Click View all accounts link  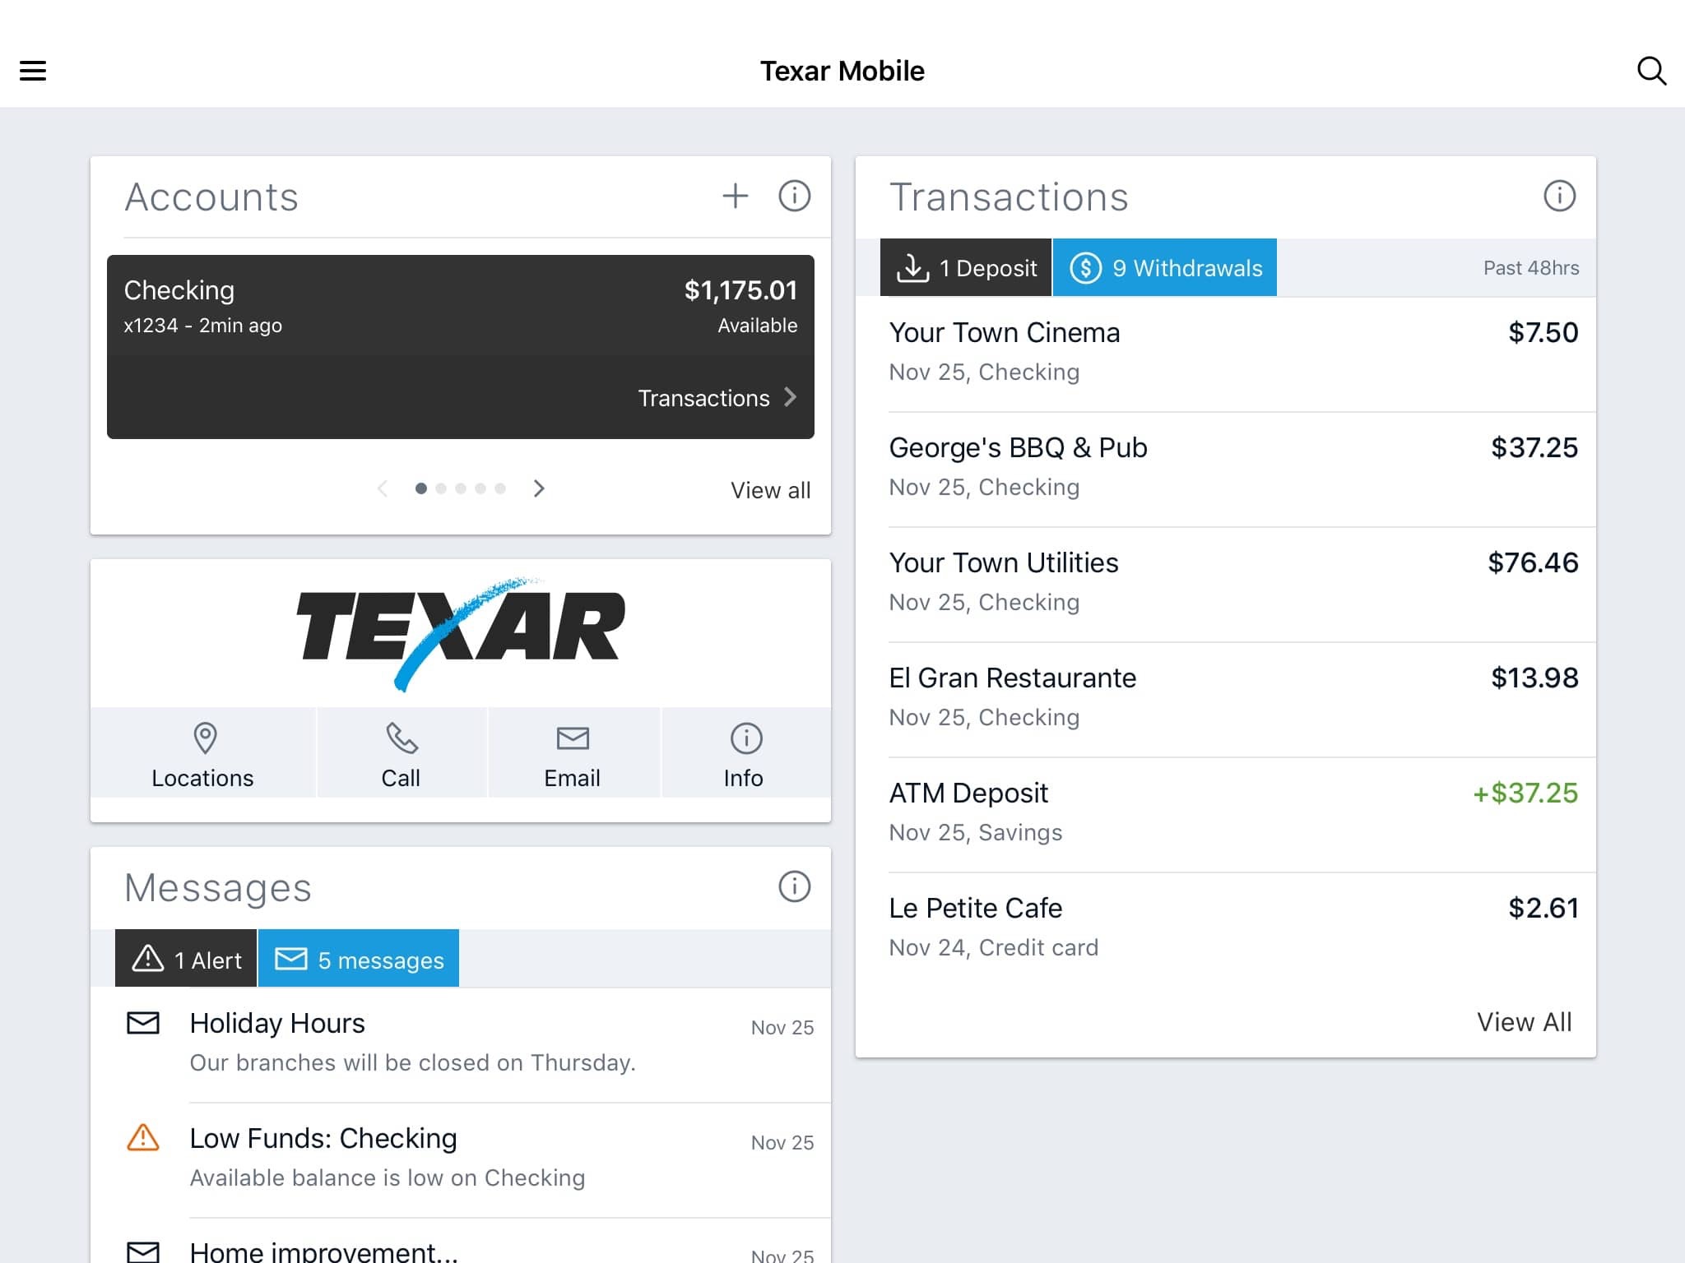click(x=769, y=489)
